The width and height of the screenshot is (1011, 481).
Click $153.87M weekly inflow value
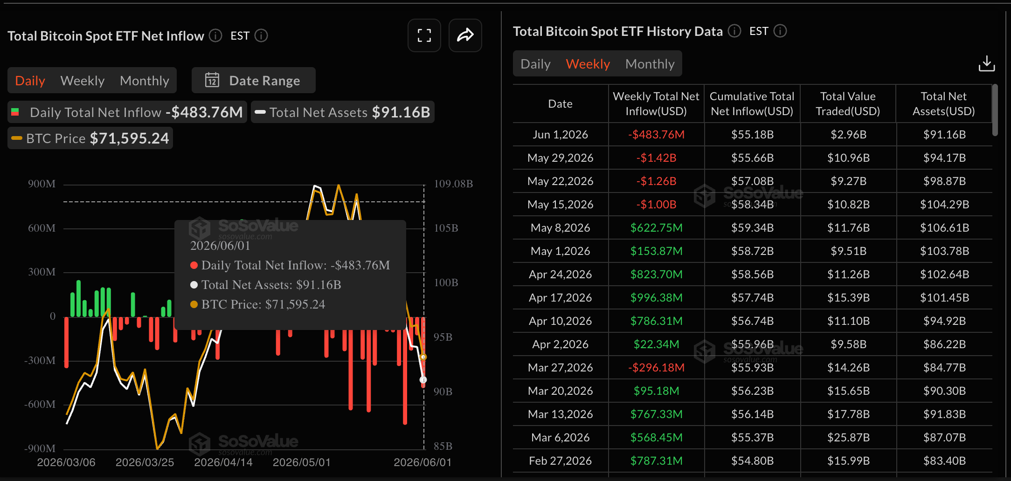[656, 251]
